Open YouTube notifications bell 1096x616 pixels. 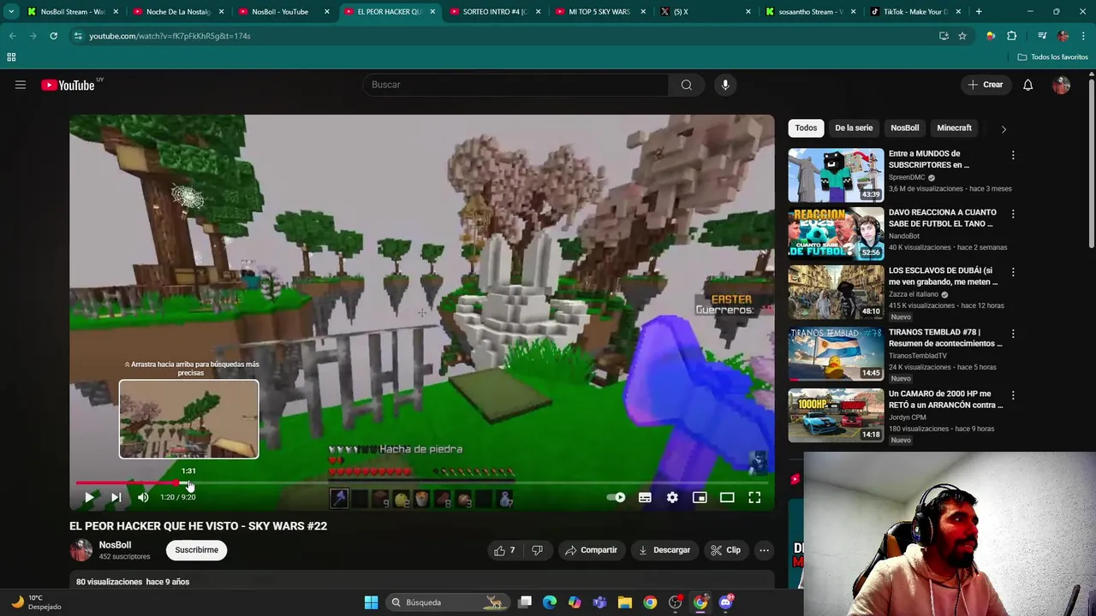[1028, 85]
